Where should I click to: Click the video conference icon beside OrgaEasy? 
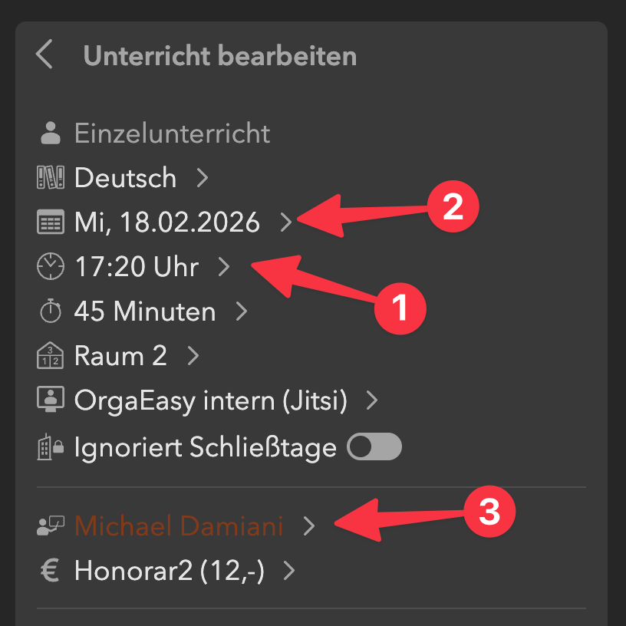click(51, 400)
